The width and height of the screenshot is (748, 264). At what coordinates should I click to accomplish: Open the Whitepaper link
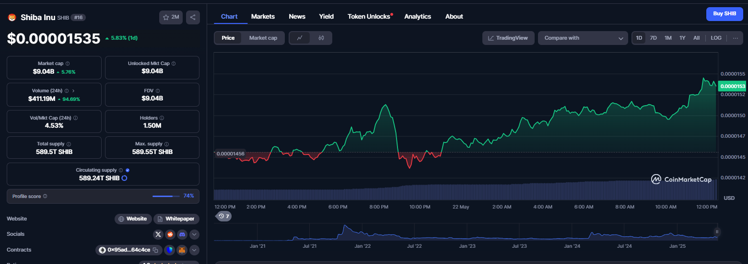tap(176, 219)
